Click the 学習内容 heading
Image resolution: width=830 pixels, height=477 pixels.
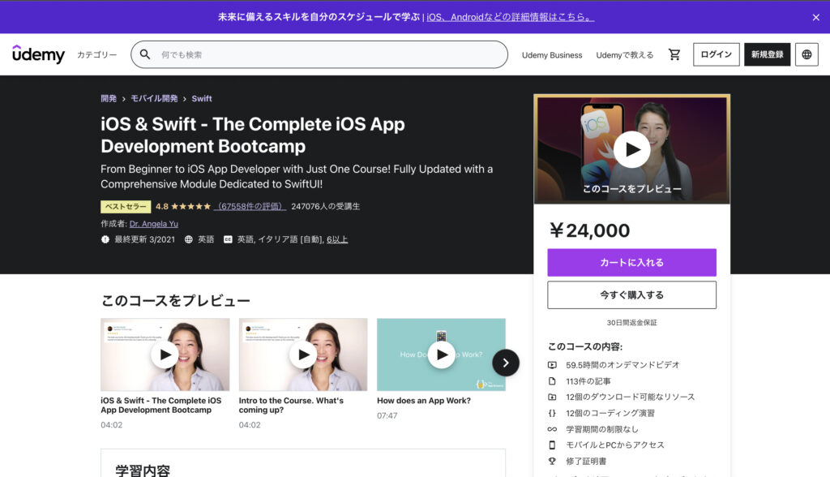[143, 471]
